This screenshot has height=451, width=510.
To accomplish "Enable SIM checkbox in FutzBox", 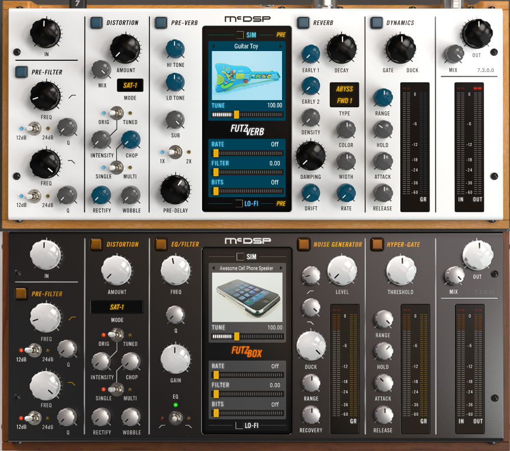I will [x=240, y=256].
